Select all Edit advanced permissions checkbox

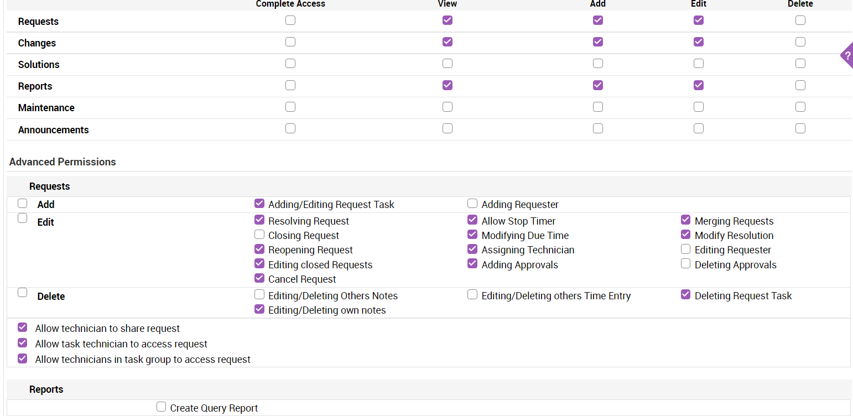coord(23,218)
